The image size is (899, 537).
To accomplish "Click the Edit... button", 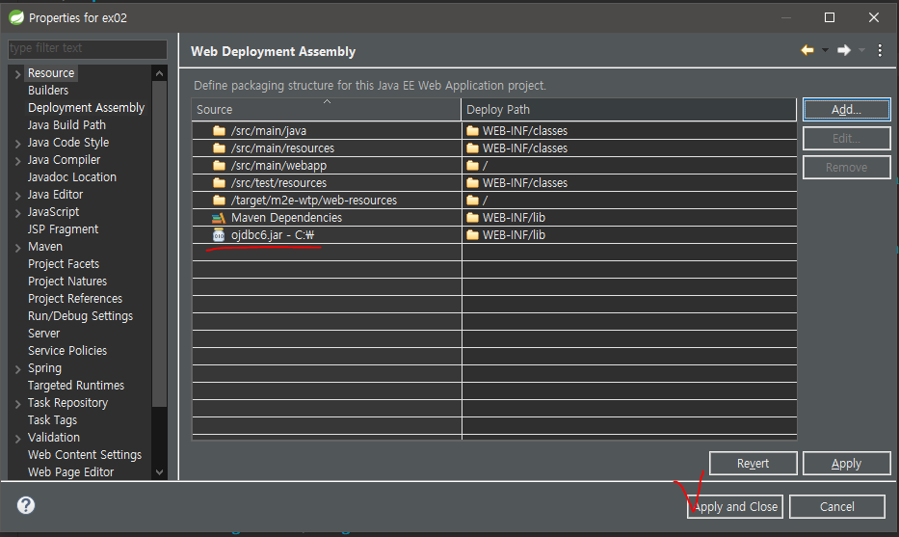I will 846,138.
